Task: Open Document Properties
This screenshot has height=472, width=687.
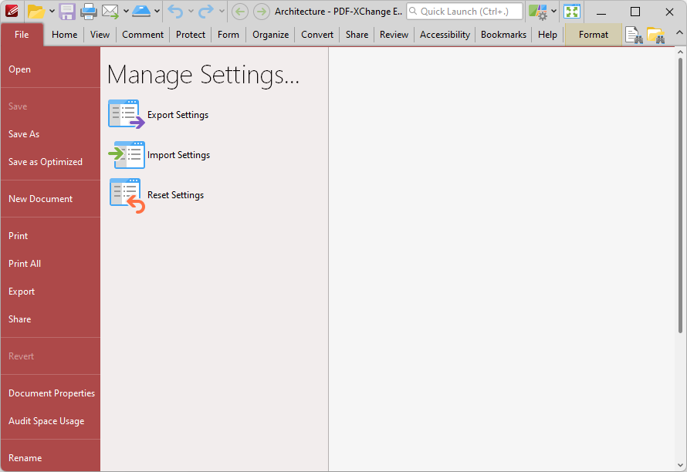Action: (50, 393)
